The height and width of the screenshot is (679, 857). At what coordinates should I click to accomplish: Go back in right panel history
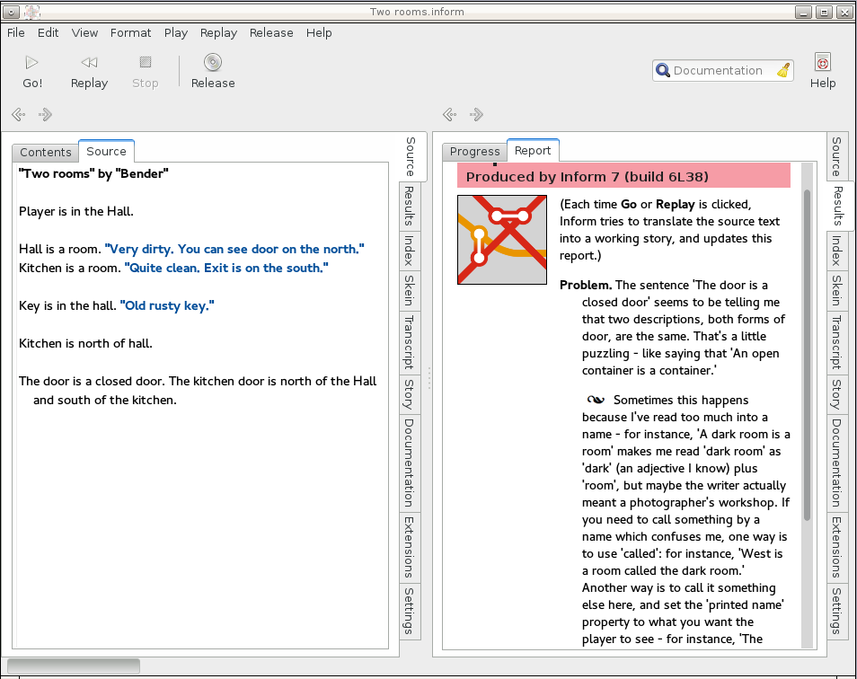click(450, 115)
